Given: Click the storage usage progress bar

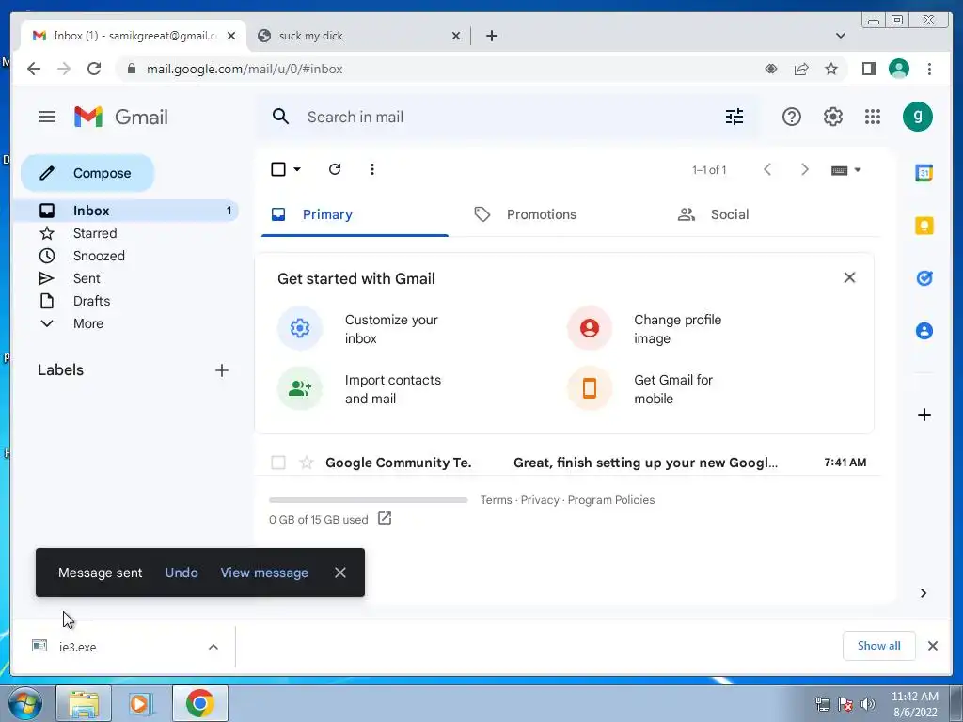Looking at the screenshot, I should (369, 500).
